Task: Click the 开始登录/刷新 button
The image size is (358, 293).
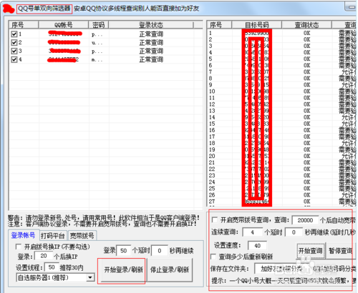Action: point(123,269)
